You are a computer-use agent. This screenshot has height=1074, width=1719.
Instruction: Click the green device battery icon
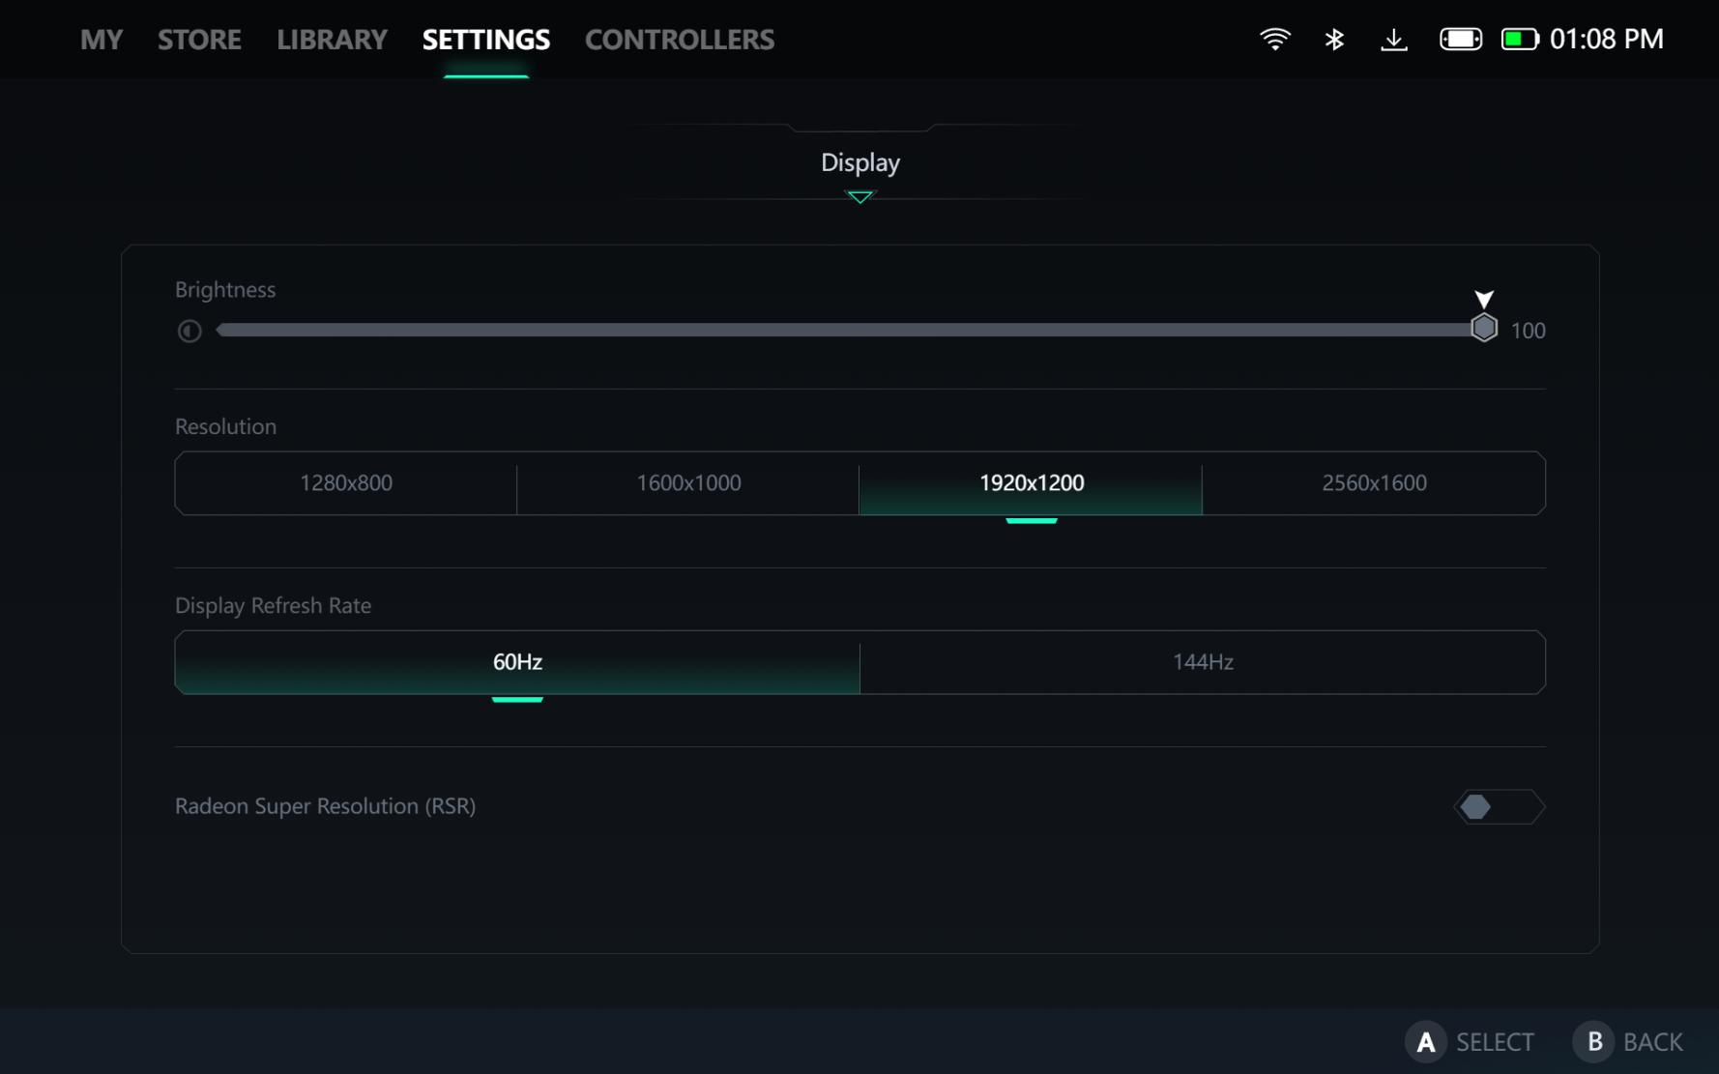click(1519, 39)
